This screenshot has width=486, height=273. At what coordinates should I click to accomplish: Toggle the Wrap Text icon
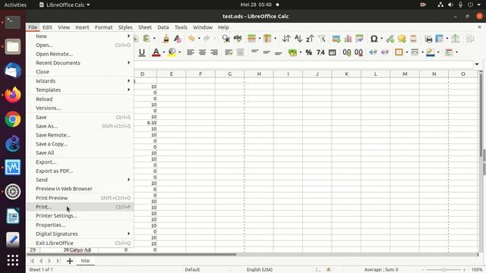pyautogui.click(x=229, y=52)
